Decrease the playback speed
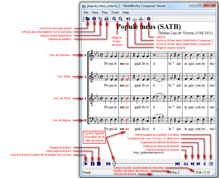Viewport: 219px width, 178px height. click(192, 164)
